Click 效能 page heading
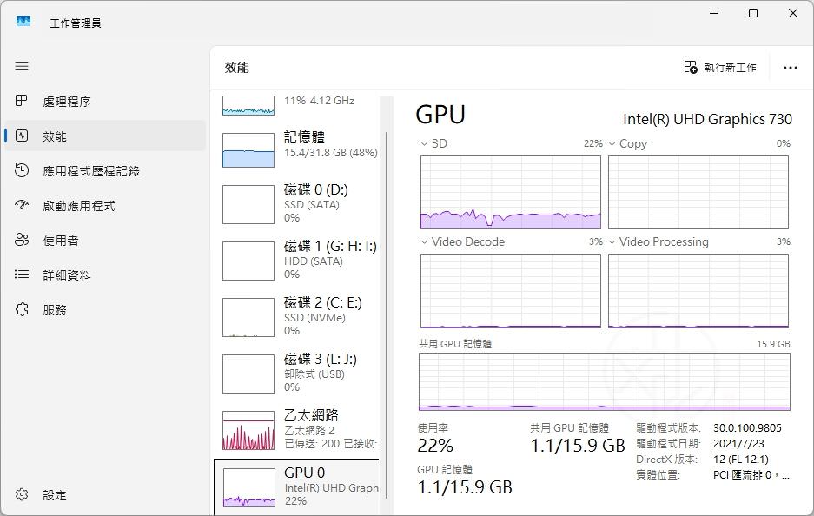Screen dimensions: 814x516 tap(236, 68)
